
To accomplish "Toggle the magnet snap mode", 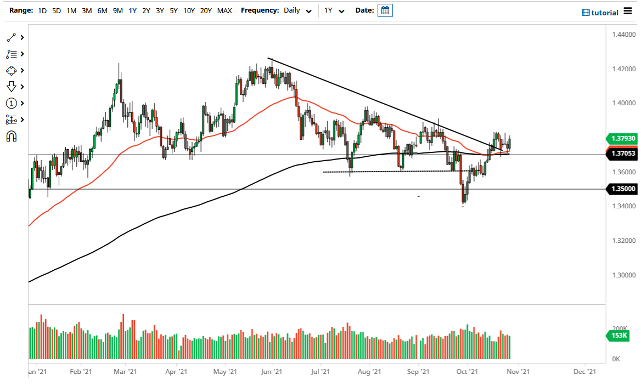I will click(10, 136).
